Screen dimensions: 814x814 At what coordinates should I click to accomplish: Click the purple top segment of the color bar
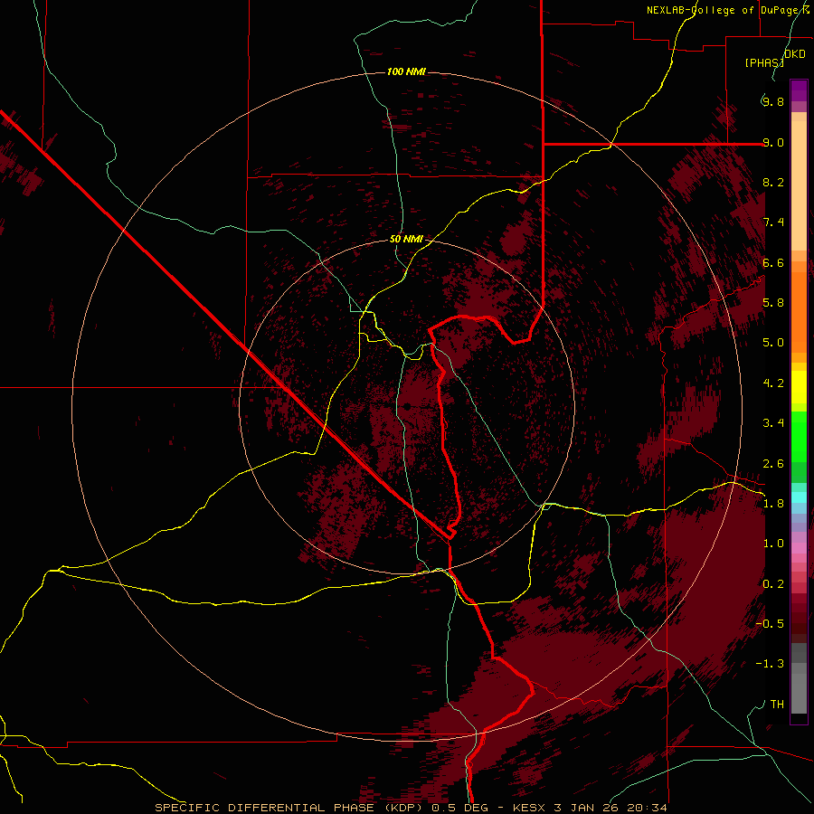point(799,90)
